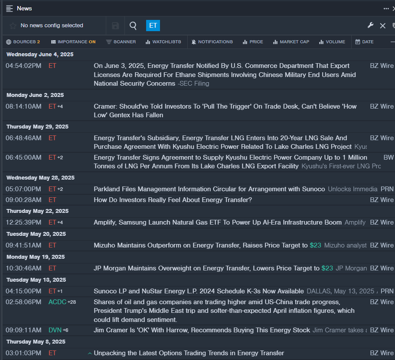395x360 pixels.
Task: Open the Energy Transfer export licenses headline
Action: pos(225,75)
